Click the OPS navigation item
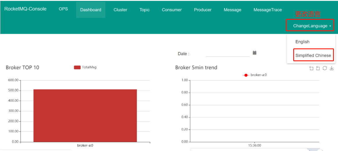Viewport: 338px width, 151px height. tap(63, 9)
